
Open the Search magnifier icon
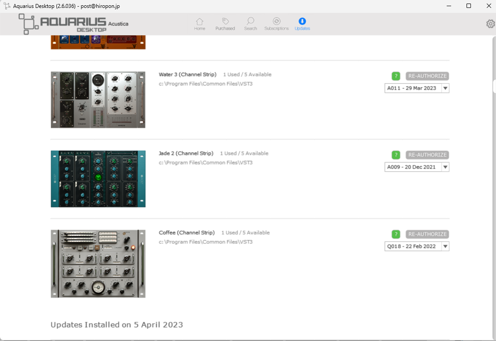pos(250,22)
